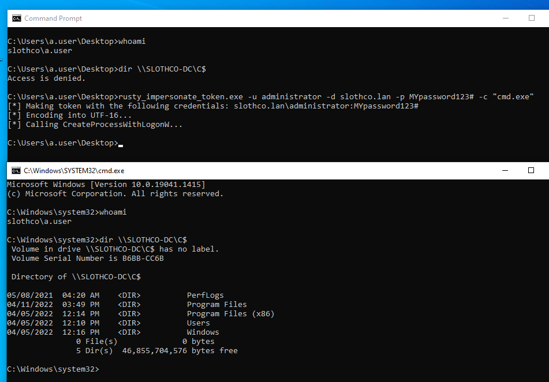
Task: Maximize the Command Prompt window
Action: [531, 18]
